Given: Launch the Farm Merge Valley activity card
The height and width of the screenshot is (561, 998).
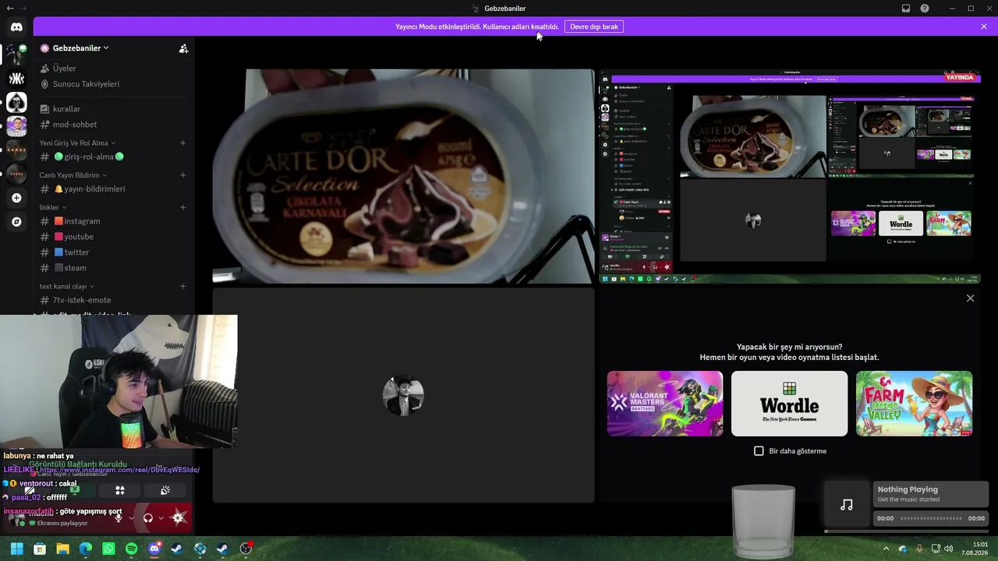Looking at the screenshot, I should pyautogui.click(x=914, y=404).
